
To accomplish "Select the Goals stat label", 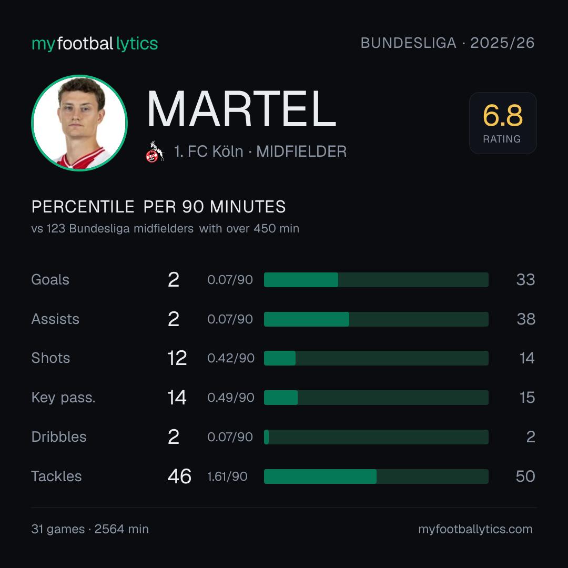I will [x=50, y=280].
